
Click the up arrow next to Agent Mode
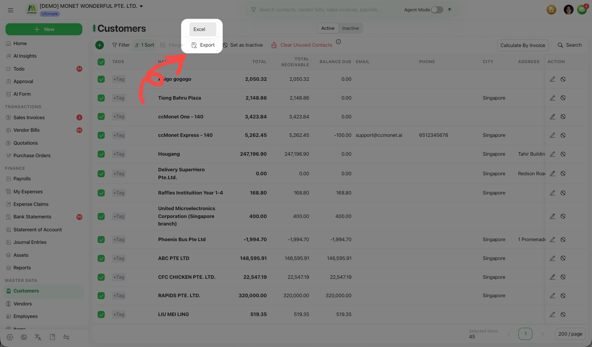tap(450, 10)
